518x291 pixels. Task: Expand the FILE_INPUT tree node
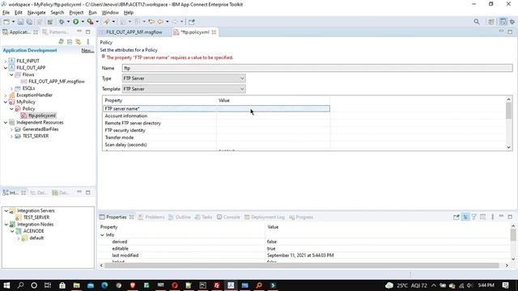[x=6, y=61]
